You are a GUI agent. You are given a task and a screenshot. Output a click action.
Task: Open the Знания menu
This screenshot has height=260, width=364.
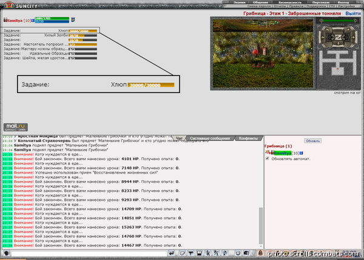click(x=239, y=2)
